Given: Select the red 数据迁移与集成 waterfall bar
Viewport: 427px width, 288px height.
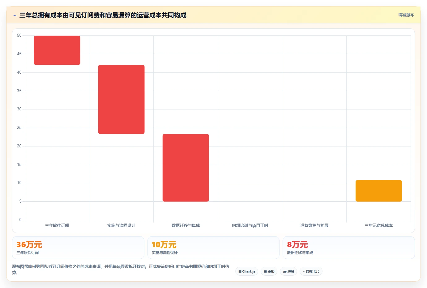Looking at the screenshot, I should click(x=186, y=168).
